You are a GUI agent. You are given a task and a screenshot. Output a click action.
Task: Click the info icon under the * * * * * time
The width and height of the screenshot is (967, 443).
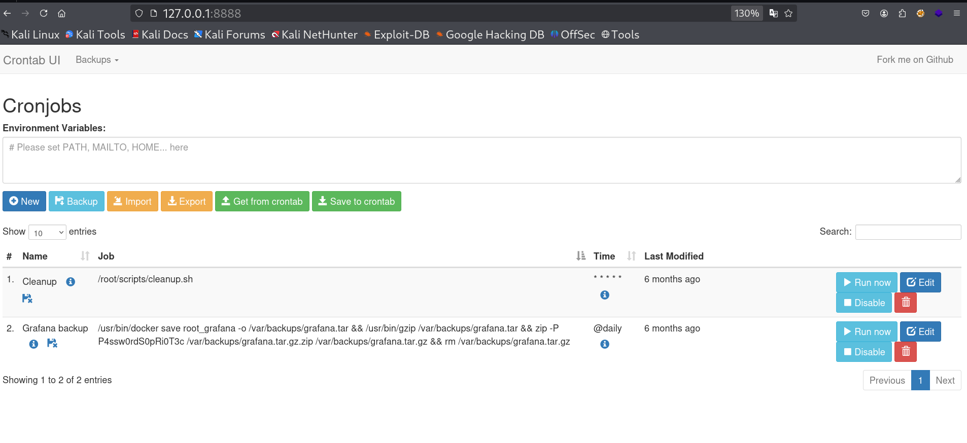pos(605,295)
